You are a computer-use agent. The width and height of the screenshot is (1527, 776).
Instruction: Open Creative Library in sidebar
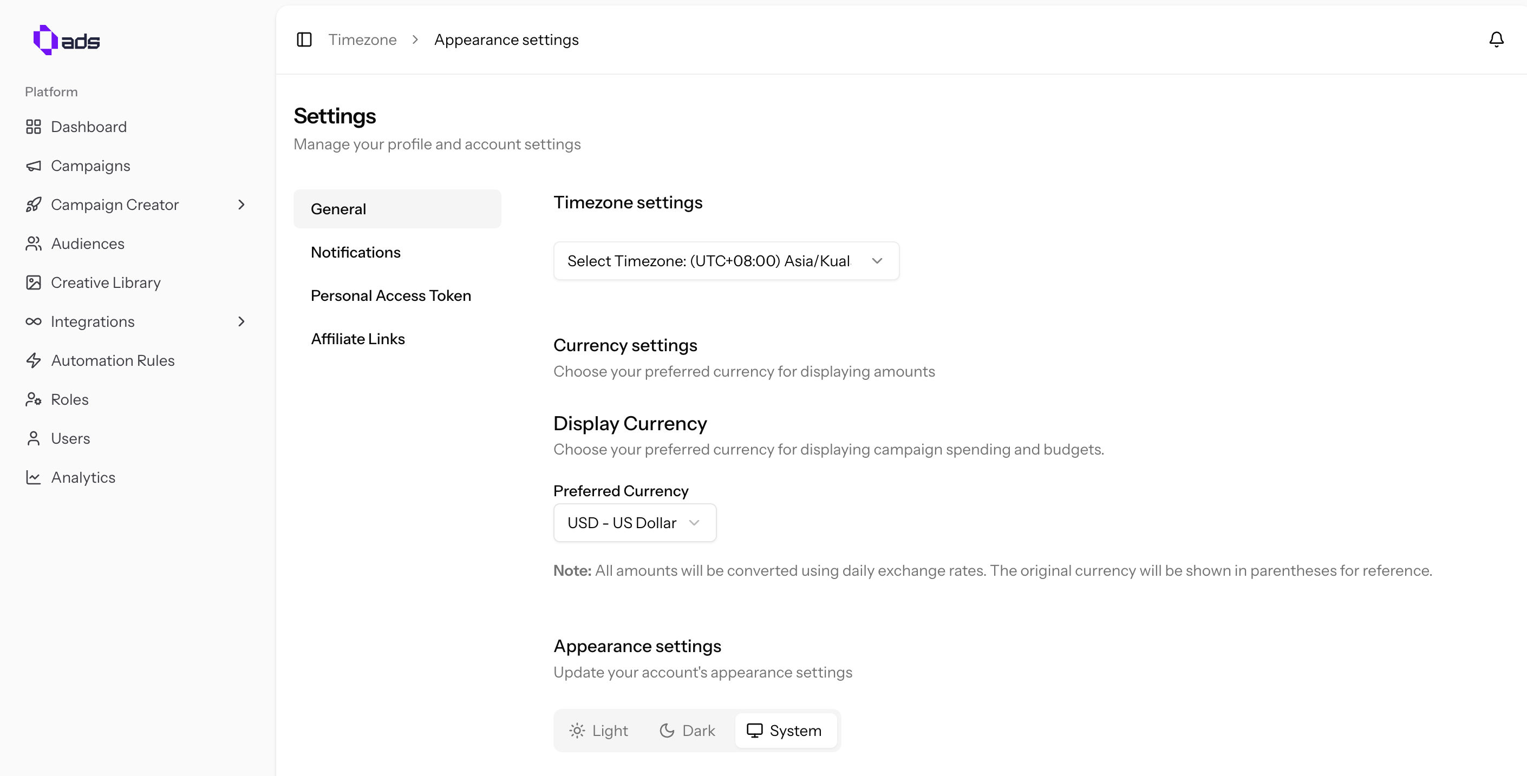106,282
